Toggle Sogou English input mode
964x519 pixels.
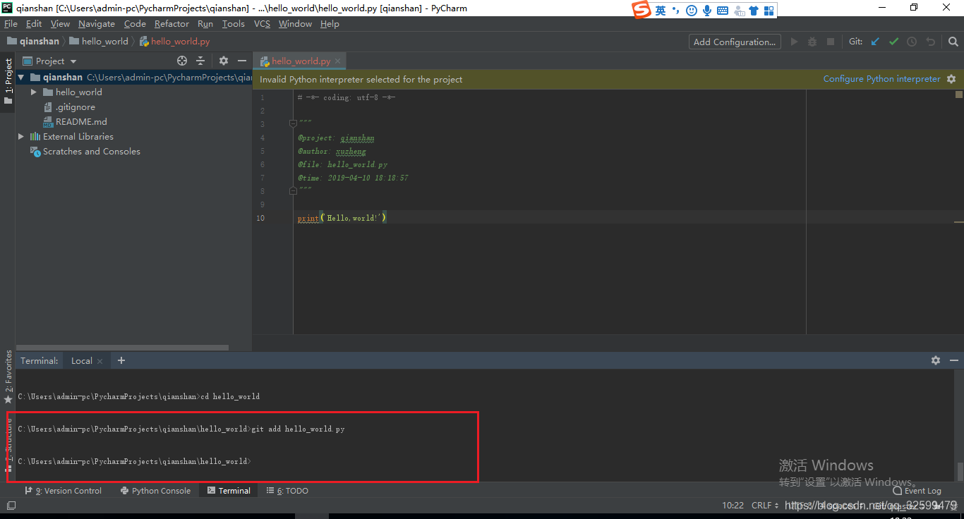(661, 10)
